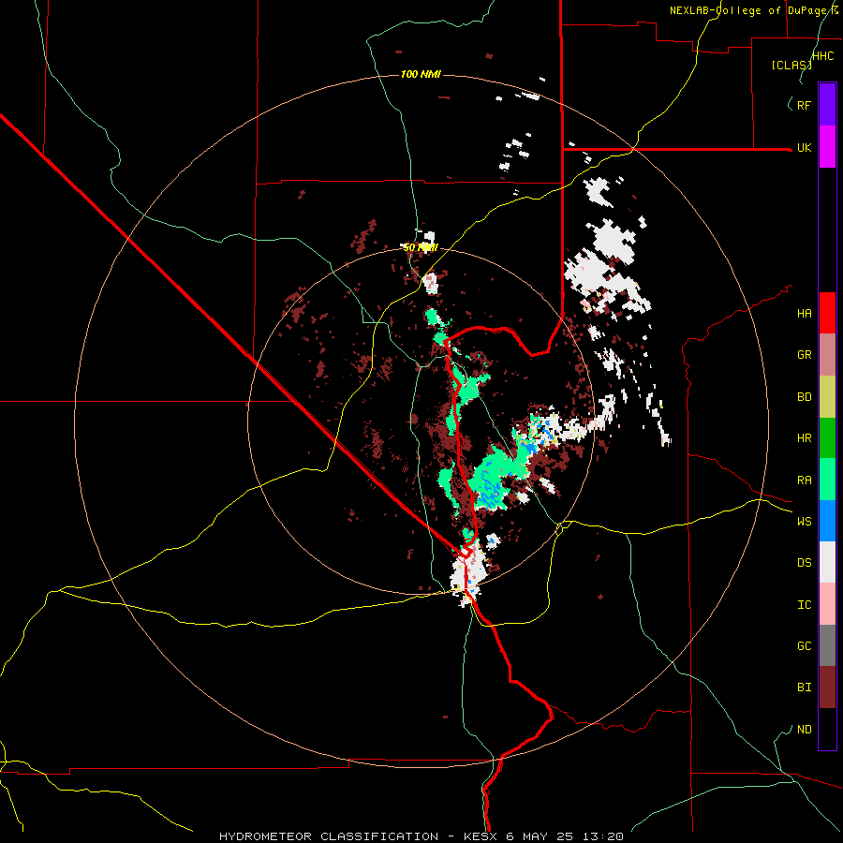Click the [CLAS] units label
Viewport: 843px width, 843px height.
pyautogui.click(x=791, y=65)
